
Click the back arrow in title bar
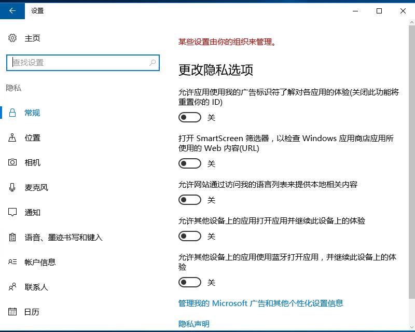(x=12, y=10)
